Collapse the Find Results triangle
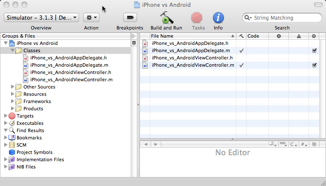The width and height of the screenshot is (326, 186). [x=6, y=130]
